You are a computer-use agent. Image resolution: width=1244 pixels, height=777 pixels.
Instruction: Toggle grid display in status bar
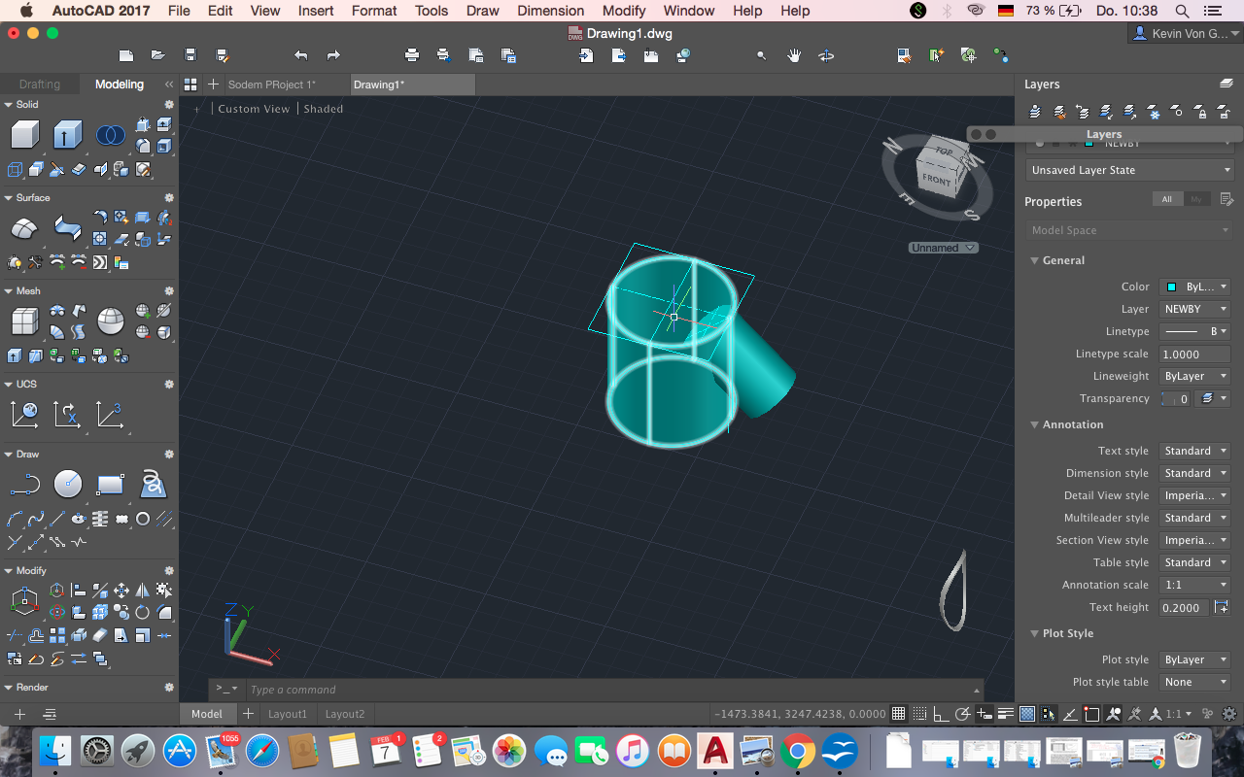coord(898,714)
